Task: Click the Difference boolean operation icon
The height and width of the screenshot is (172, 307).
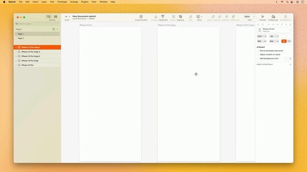Action: coord(234,17)
